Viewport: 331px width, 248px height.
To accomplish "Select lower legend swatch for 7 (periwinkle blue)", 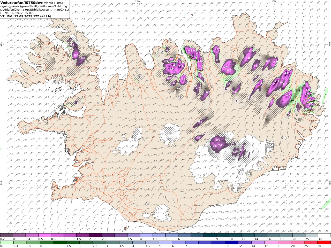I will point(192,242).
